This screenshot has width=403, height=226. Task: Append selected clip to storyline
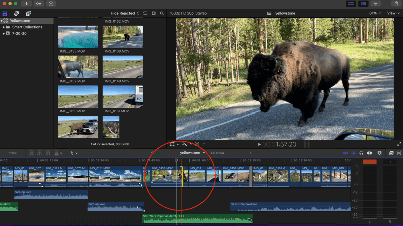[x=48, y=153]
